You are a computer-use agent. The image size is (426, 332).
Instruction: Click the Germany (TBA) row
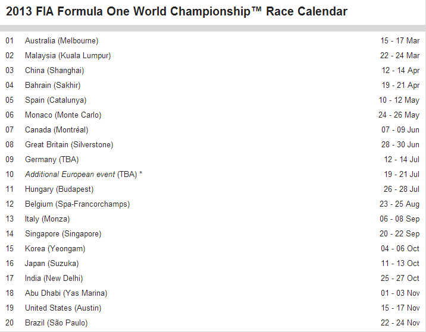tap(52, 160)
